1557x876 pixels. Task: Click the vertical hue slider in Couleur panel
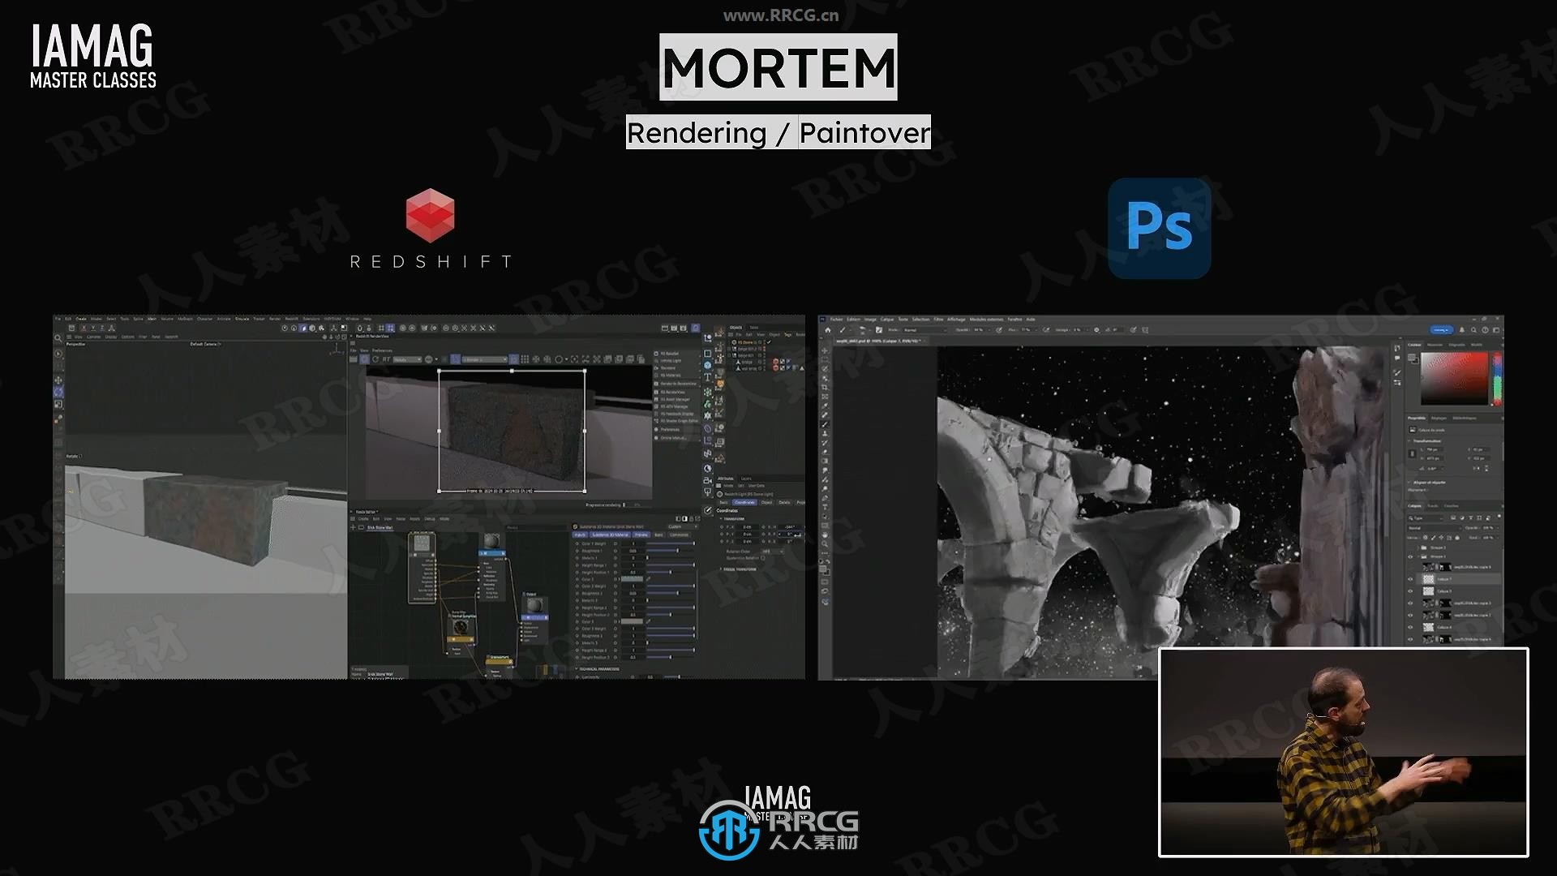coord(1497,378)
